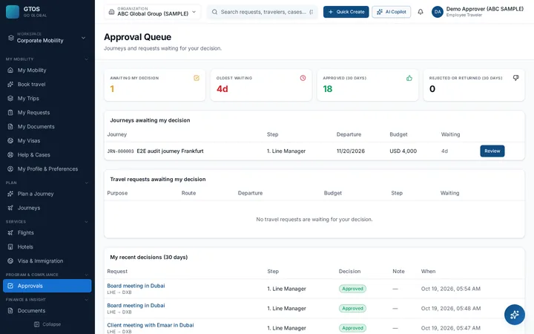
Task: Click the globe icon next to My Visas
Action: [x=10, y=141]
